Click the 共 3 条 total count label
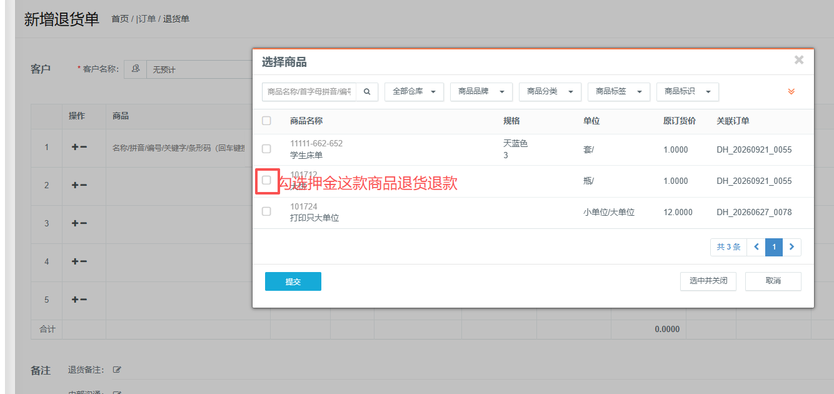834x394 pixels. coord(729,247)
